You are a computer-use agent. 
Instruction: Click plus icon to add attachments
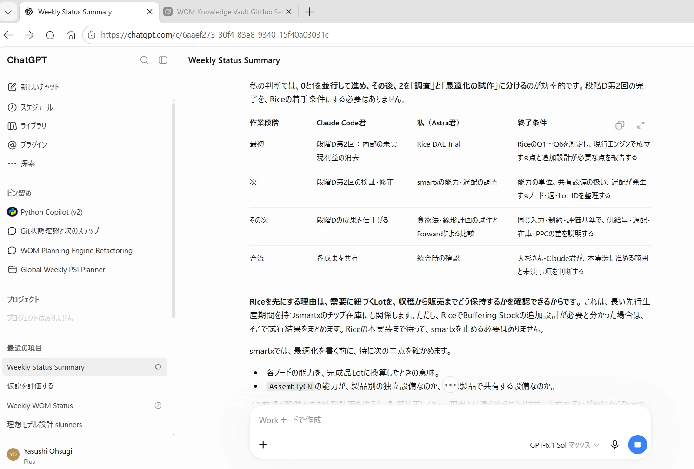click(x=263, y=444)
